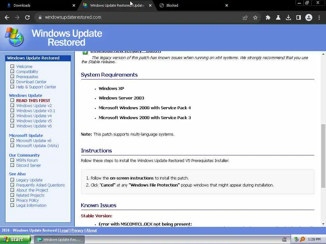Screen dimensions: 326x244
Task: Click the page vertical scrollbar thumb
Action: coord(323,156)
